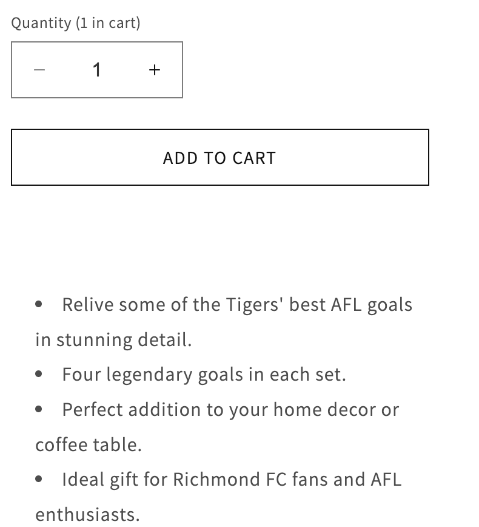Click the "Relive some of the Tigers'" line
Image resolution: width=479 pixels, height=527 pixels.
236,304
